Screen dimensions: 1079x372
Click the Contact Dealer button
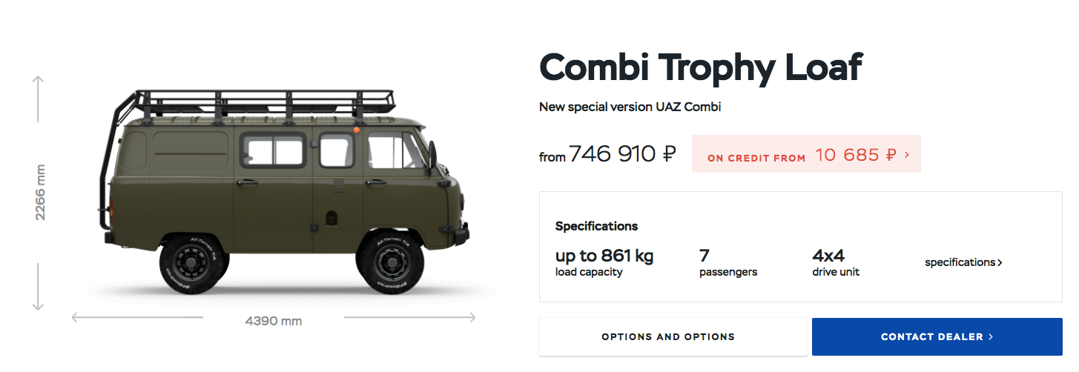click(937, 337)
